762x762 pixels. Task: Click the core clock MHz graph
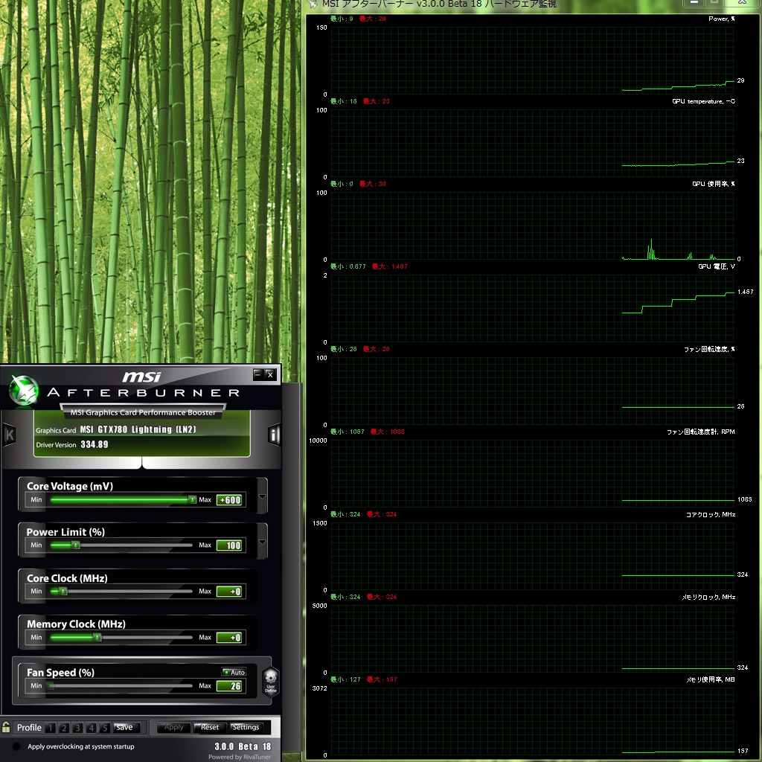tap(532, 557)
